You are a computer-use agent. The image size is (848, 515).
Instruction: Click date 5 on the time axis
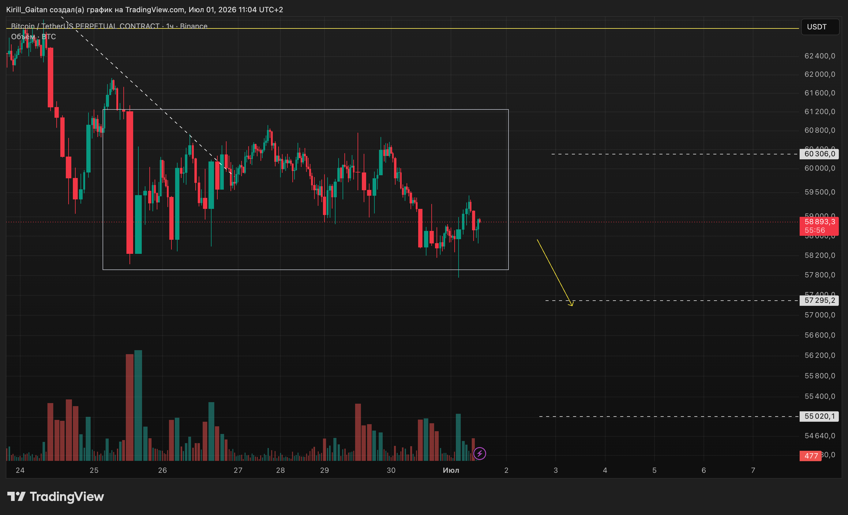coord(654,470)
